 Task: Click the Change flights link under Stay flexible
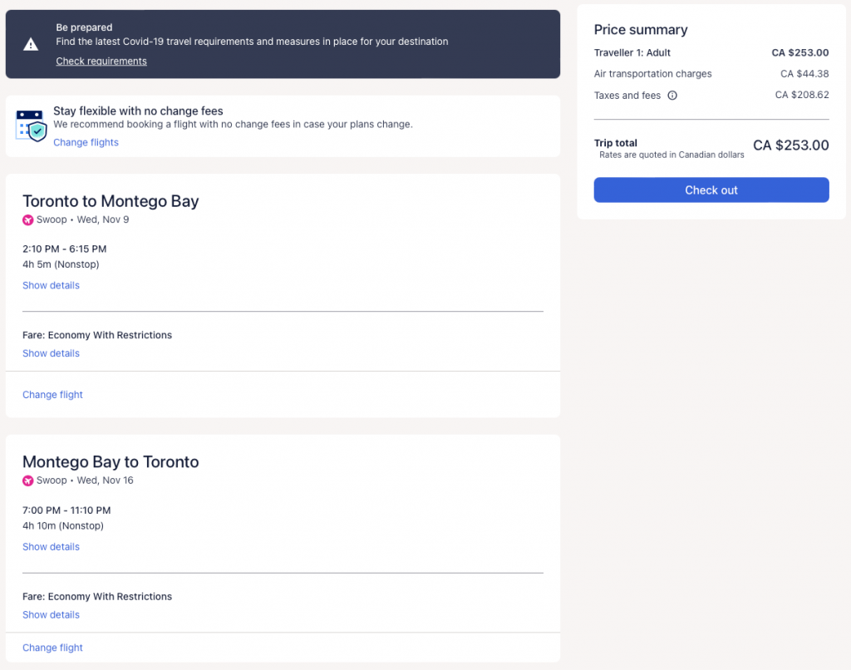click(86, 143)
